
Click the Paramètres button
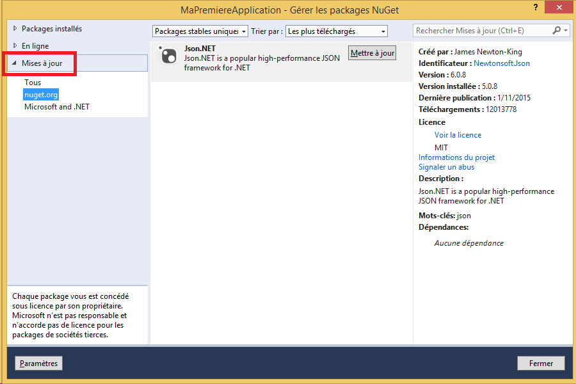pyautogui.click(x=38, y=363)
